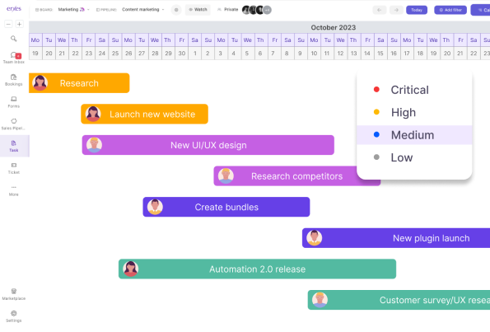Click date 28 in the timeline
This screenshot has width=490, height=332.
pos(155,54)
